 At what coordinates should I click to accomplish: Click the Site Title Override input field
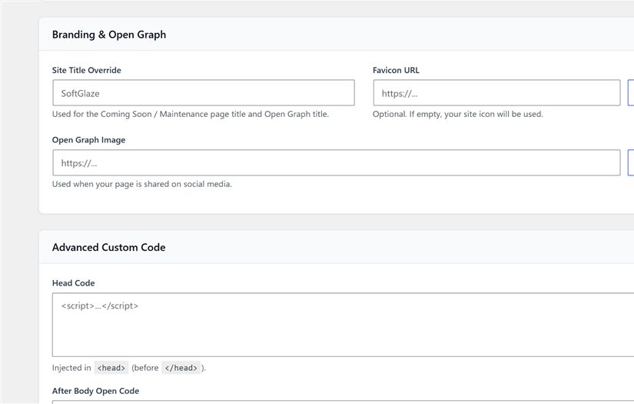point(204,92)
